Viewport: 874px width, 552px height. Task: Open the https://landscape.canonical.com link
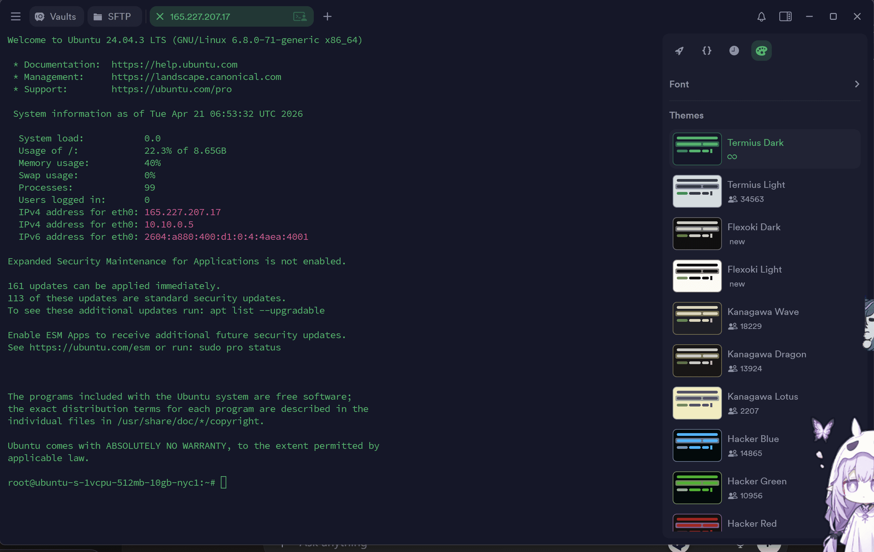click(196, 77)
